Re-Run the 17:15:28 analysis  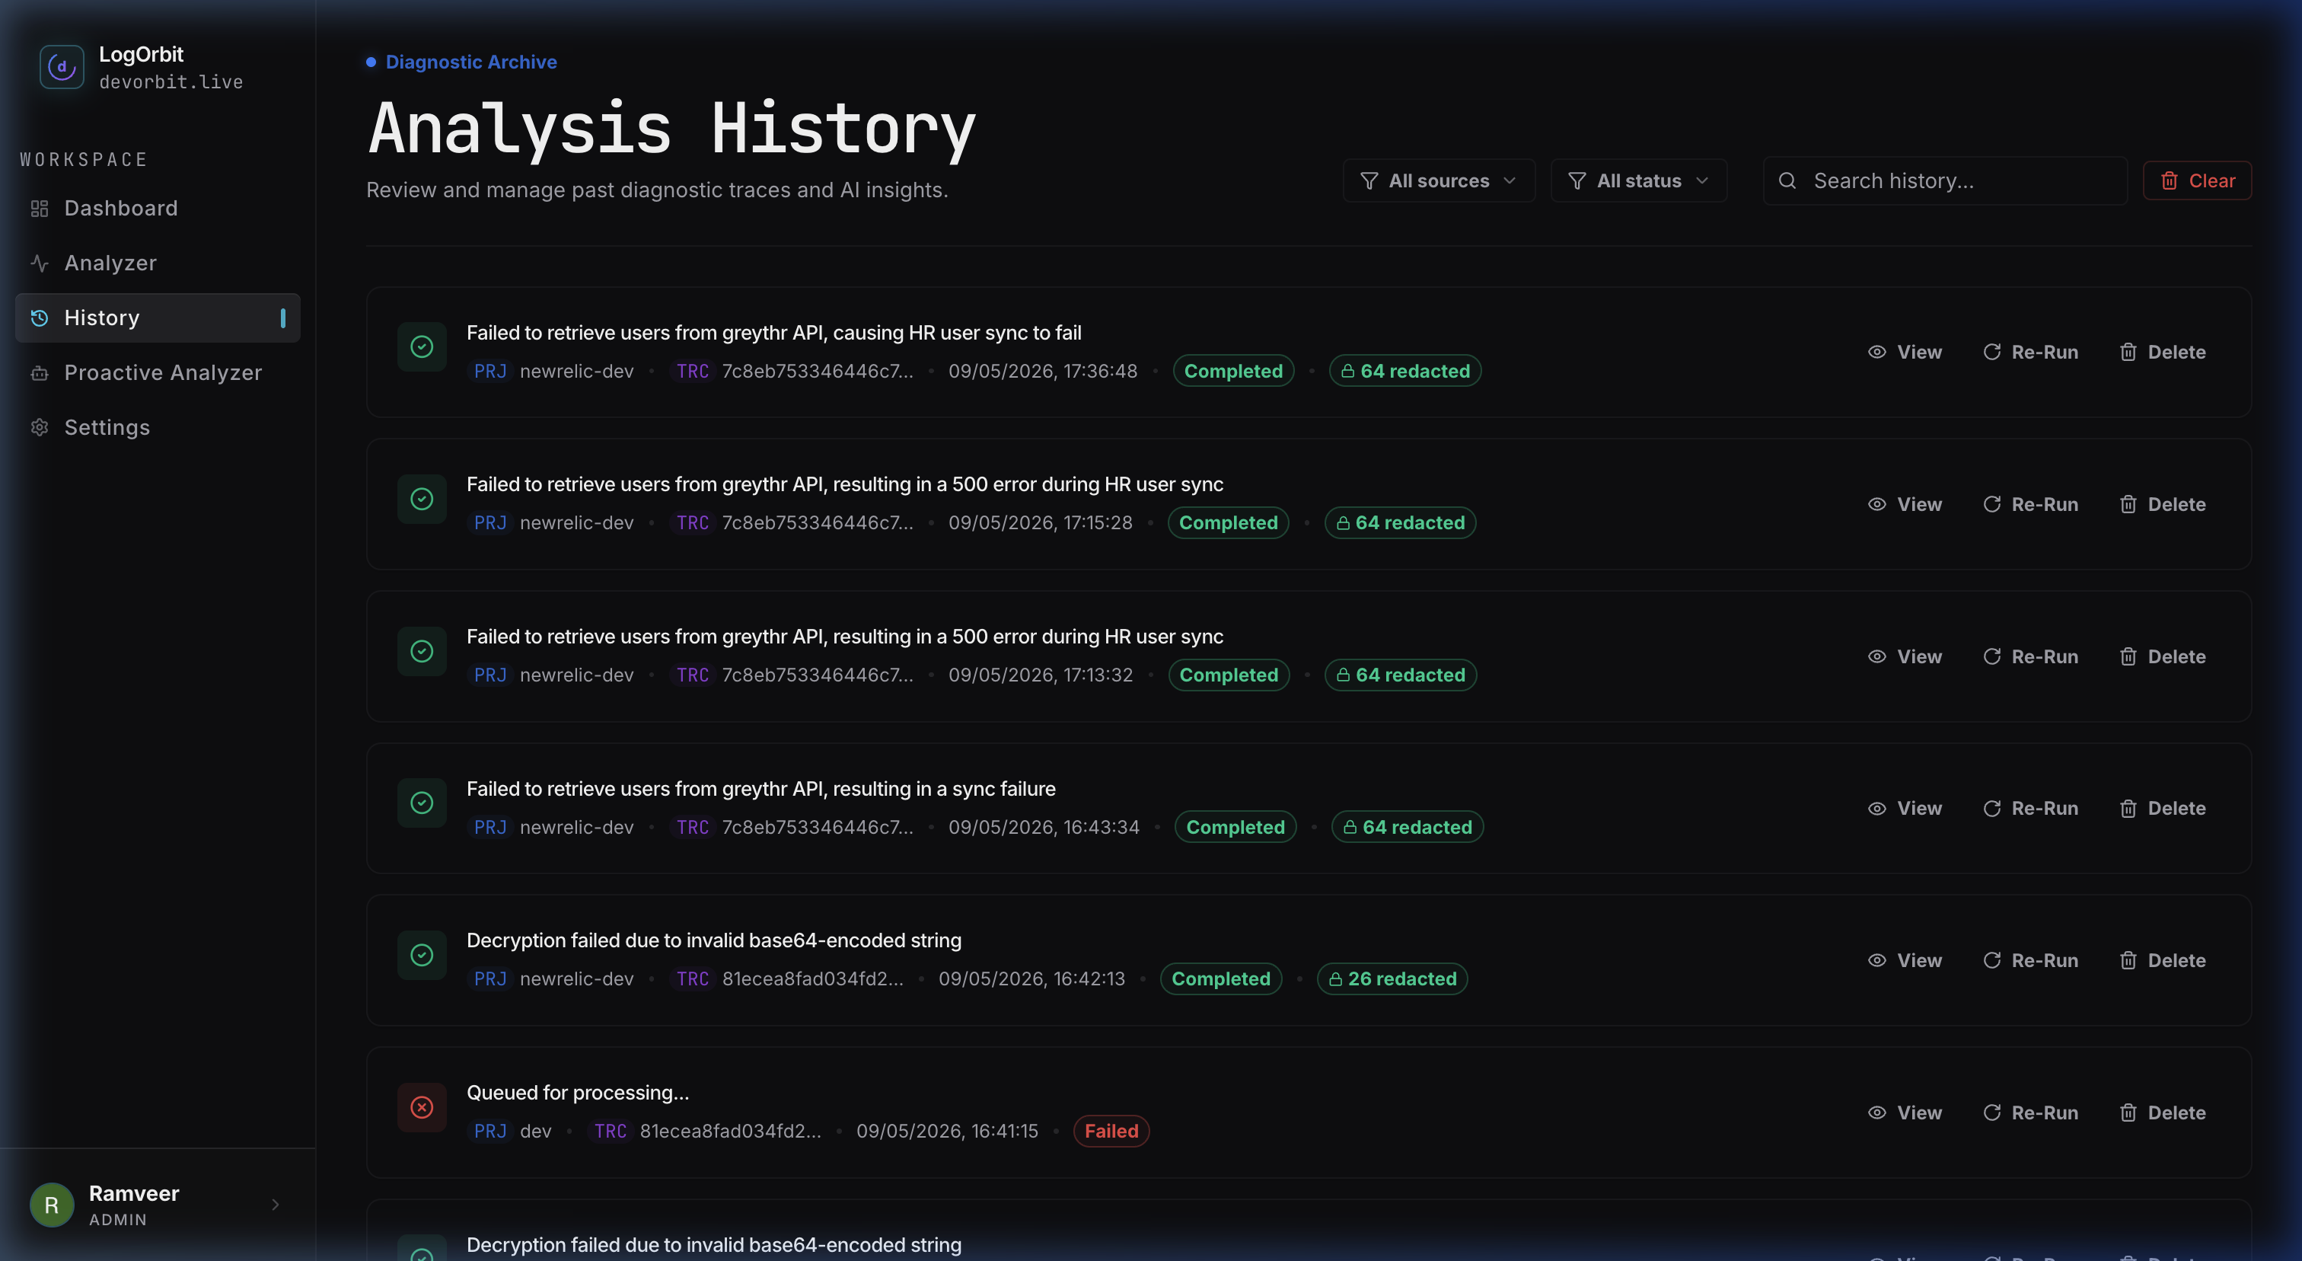[x=2030, y=504]
